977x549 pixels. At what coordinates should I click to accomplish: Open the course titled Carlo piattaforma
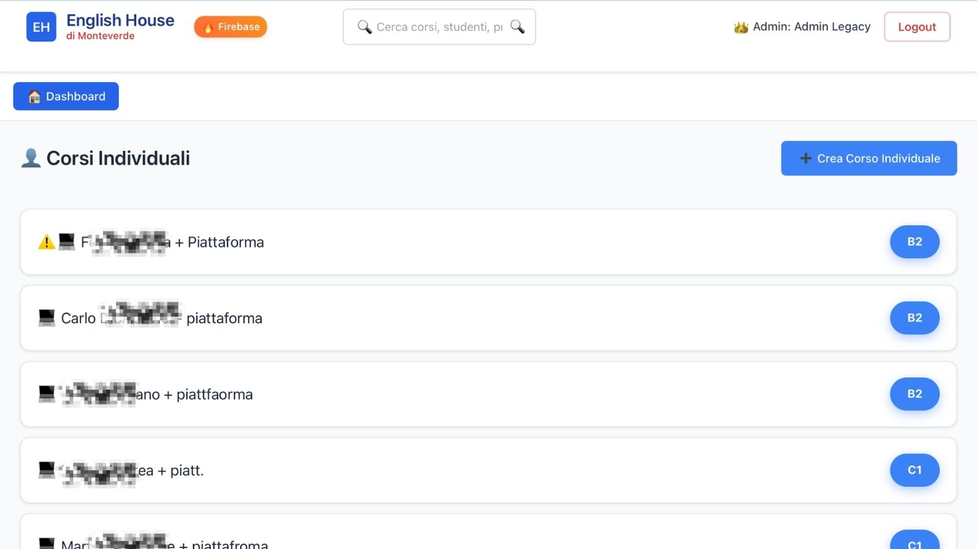[x=161, y=318]
